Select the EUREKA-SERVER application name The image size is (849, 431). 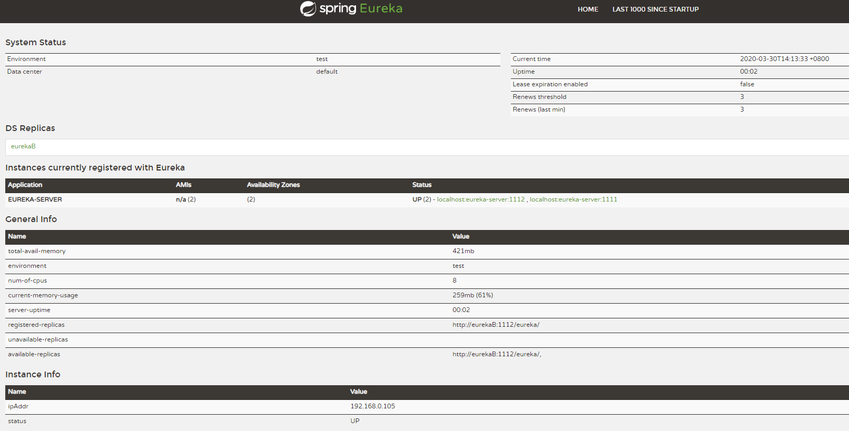(x=35, y=199)
